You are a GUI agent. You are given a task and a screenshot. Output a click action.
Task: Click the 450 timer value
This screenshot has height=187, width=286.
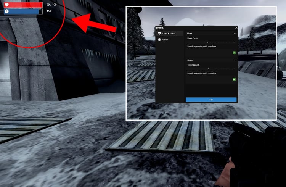click(49, 11)
